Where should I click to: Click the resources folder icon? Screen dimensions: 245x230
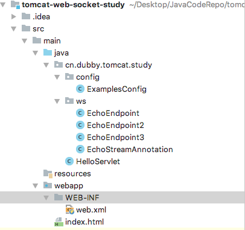48,173
